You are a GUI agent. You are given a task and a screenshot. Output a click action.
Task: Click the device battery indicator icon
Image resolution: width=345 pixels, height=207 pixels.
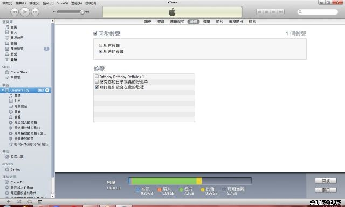[41, 90]
